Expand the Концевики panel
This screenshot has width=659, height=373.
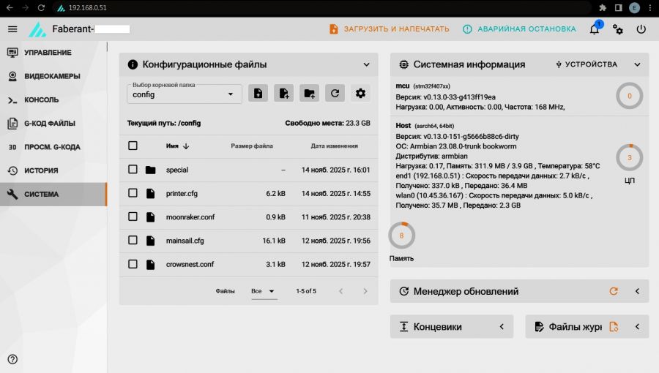pos(501,327)
